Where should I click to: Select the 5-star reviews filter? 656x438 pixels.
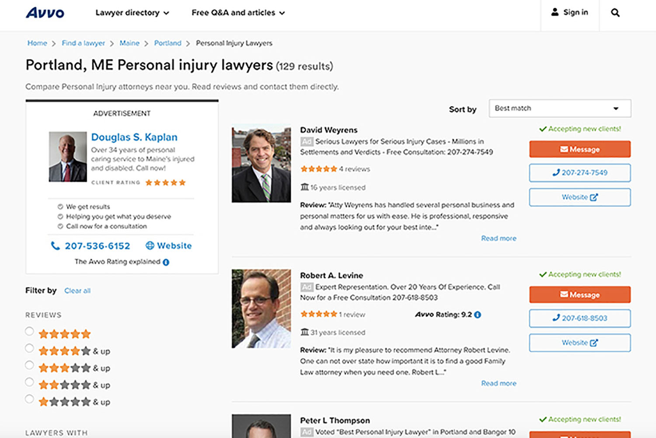point(29,331)
